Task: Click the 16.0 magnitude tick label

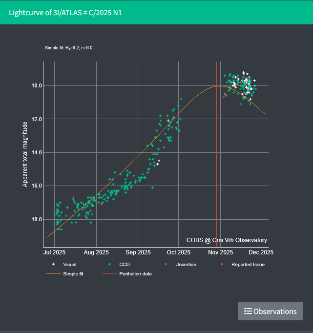Action: pos(37,186)
